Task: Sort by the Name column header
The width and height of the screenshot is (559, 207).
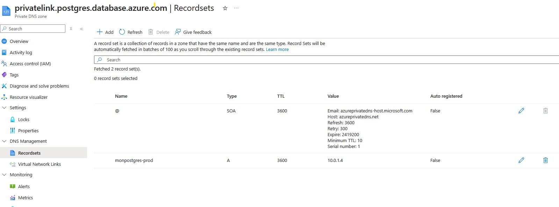Action: 121,96
